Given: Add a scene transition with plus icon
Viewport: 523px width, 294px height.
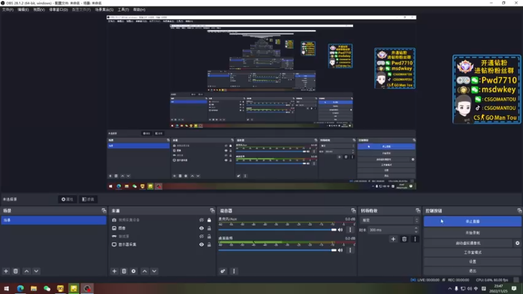Looking at the screenshot, I should [x=394, y=239].
